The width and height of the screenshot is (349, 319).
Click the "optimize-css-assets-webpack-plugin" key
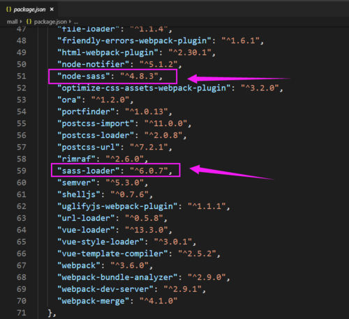(x=144, y=88)
